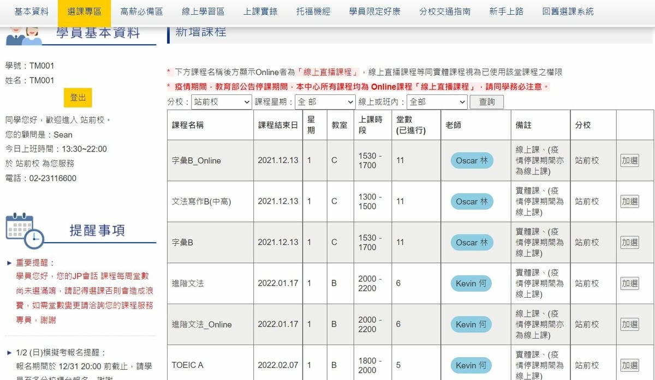Click course name TOEIC A
This screenshot has width=655, height=380.
pos(187,365)
